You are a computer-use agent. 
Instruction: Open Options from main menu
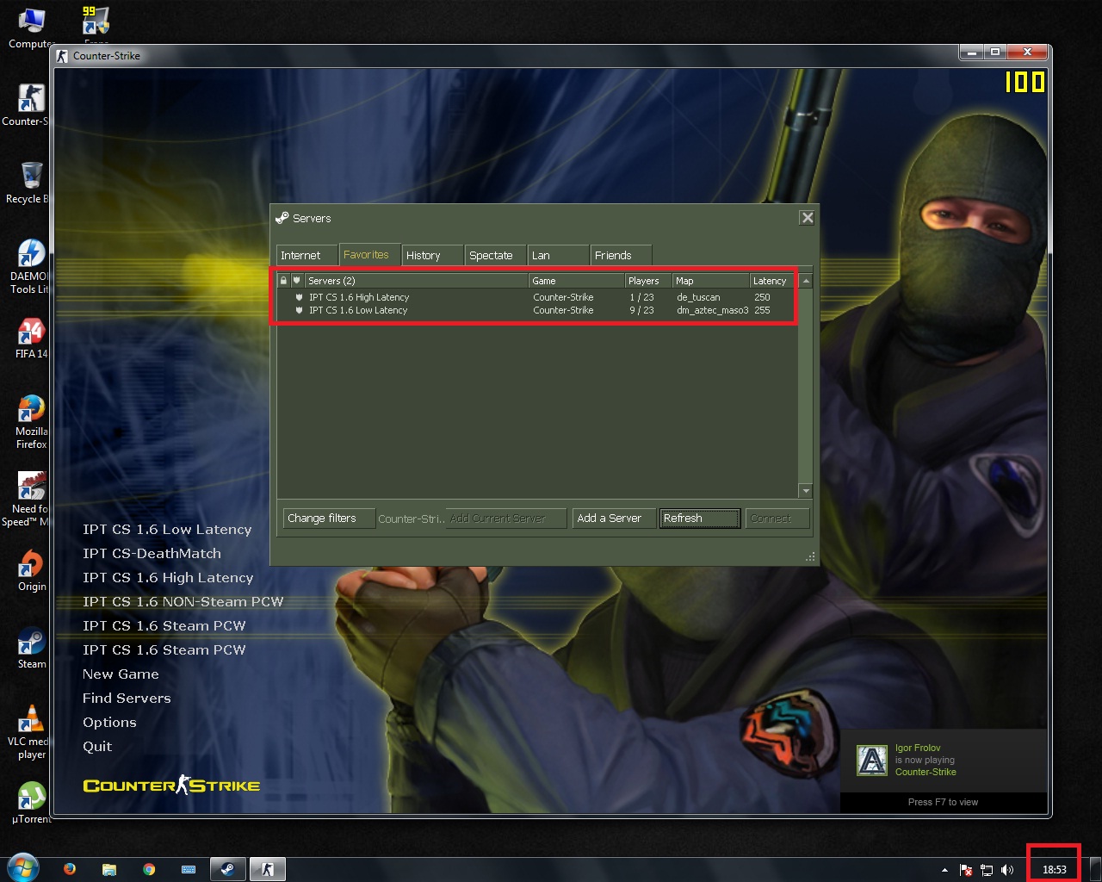[109, 723]
